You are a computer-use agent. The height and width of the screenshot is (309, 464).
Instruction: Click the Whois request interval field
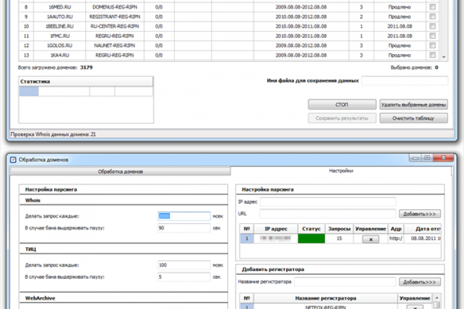(x=184, y=216)
